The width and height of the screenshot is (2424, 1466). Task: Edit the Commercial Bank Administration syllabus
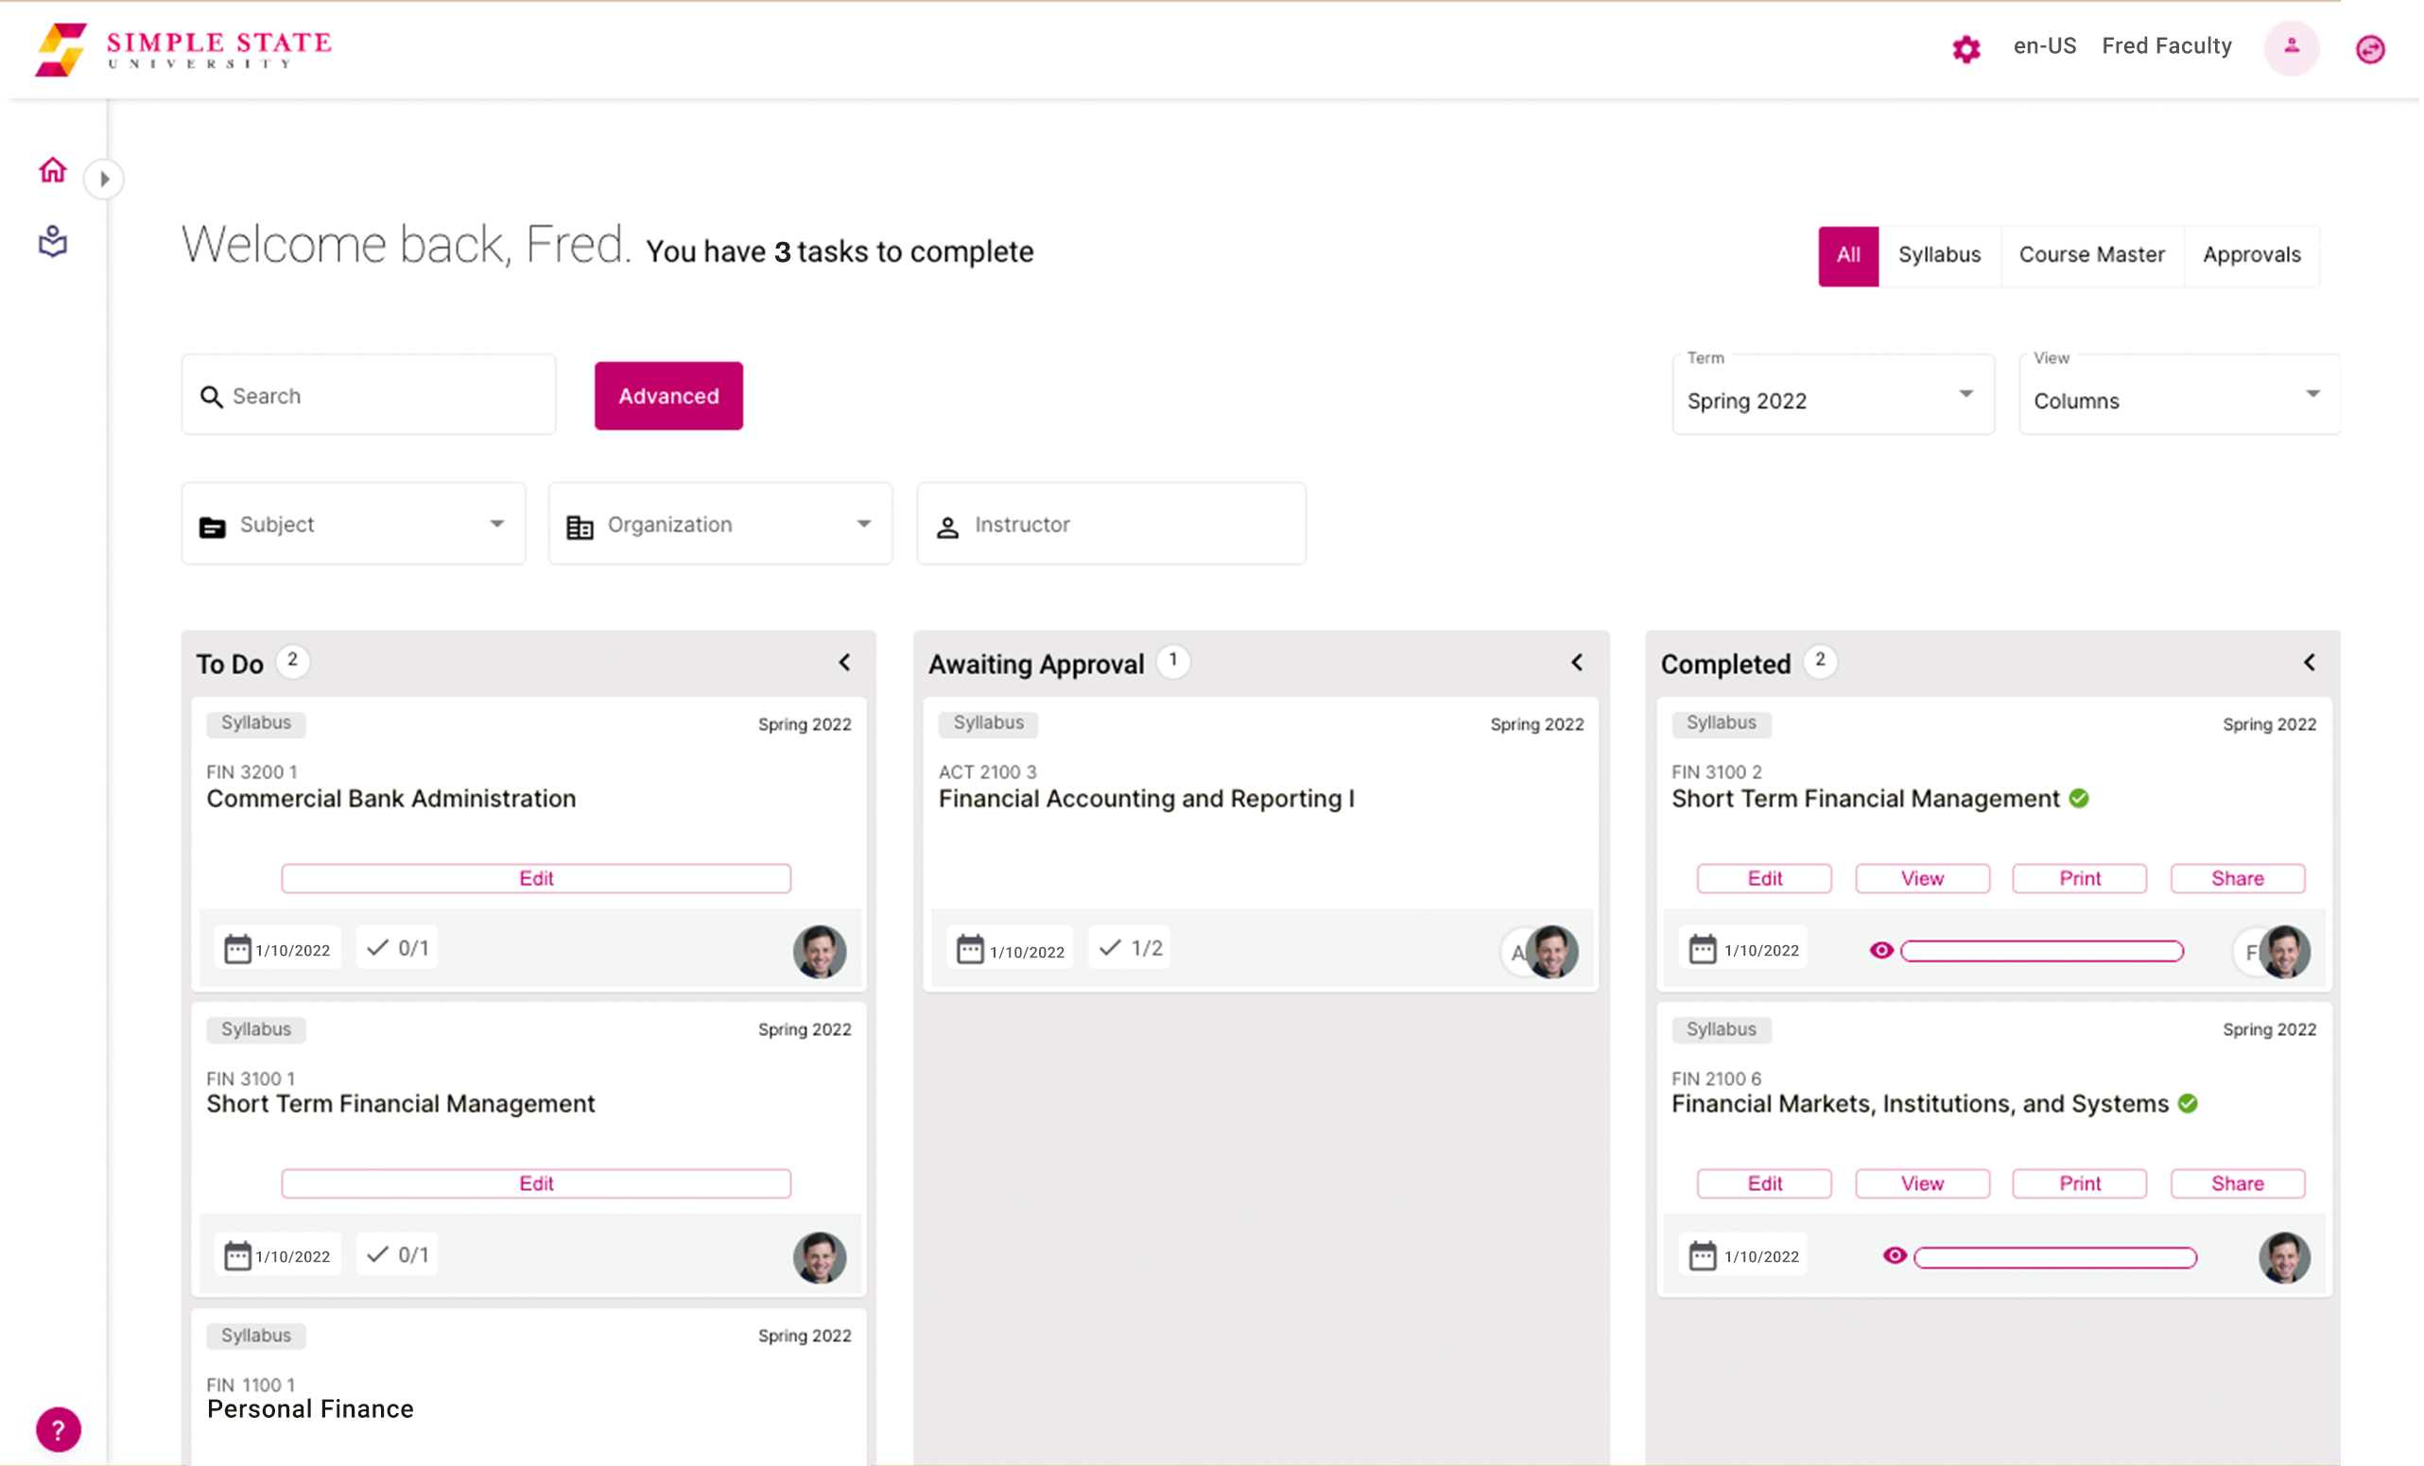coord(536,878)
